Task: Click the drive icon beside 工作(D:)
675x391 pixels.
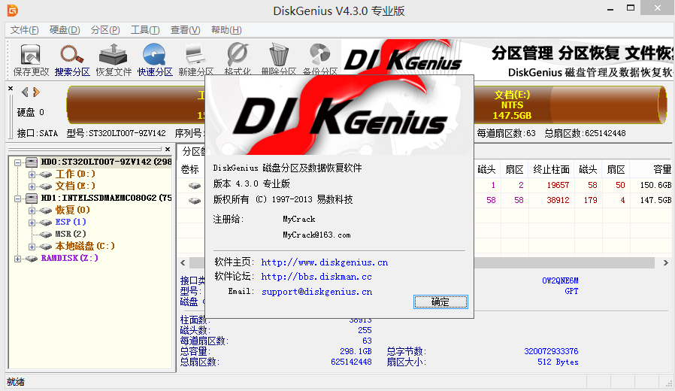Action: pos(46,174)
